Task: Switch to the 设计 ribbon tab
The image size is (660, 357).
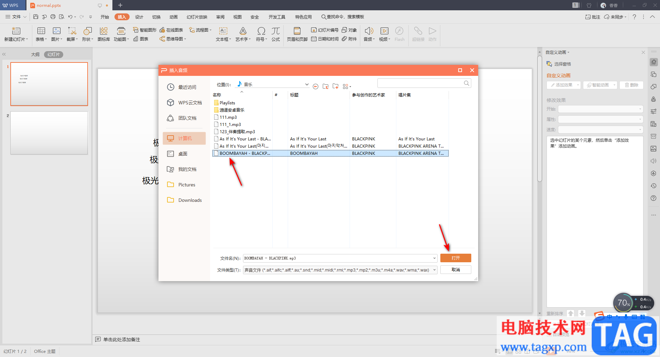Action: tap(139, 17)
